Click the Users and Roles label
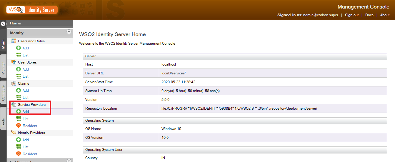 click(31, 41)
